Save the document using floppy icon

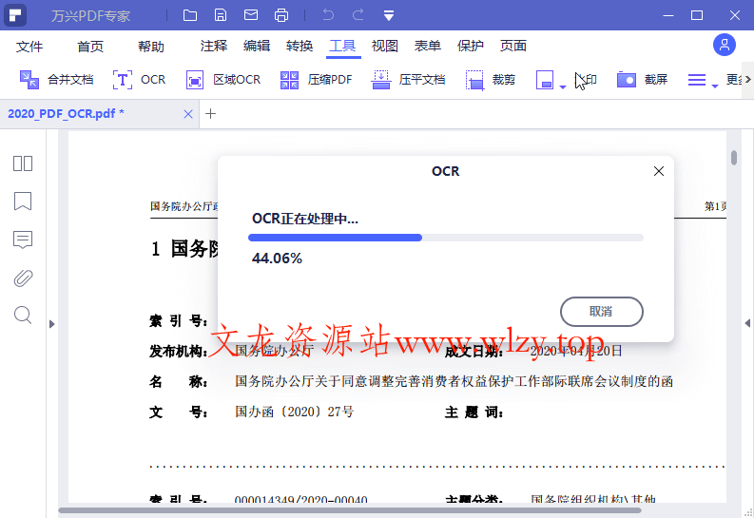click(x=221, y=15)
